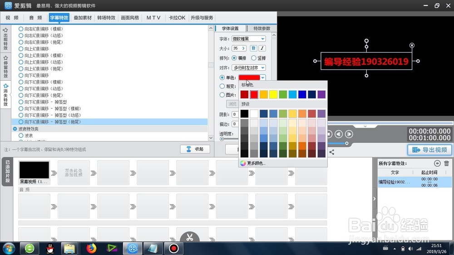The width and height of the screenshot is (454, 255).
Task: Show hidden system tray icons
Action: tap(395, 249)
